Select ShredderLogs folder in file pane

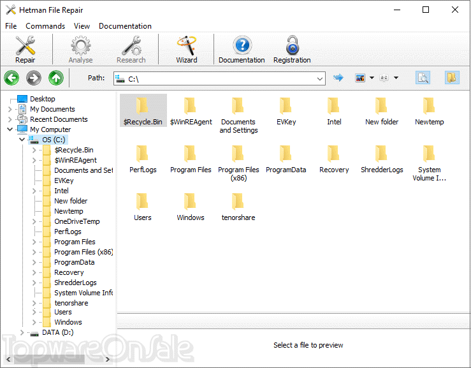pos(382,158)
